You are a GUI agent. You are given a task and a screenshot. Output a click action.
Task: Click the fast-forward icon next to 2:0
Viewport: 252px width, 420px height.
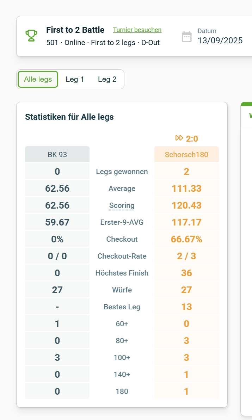click(179, 138)
